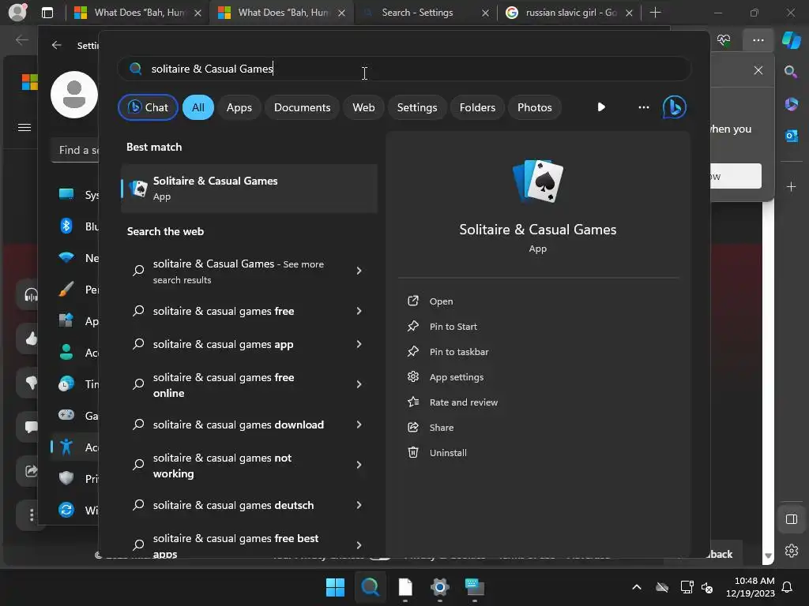
Task: Open Outlook icon in Edge sidebar
Action: click(791, 136)
